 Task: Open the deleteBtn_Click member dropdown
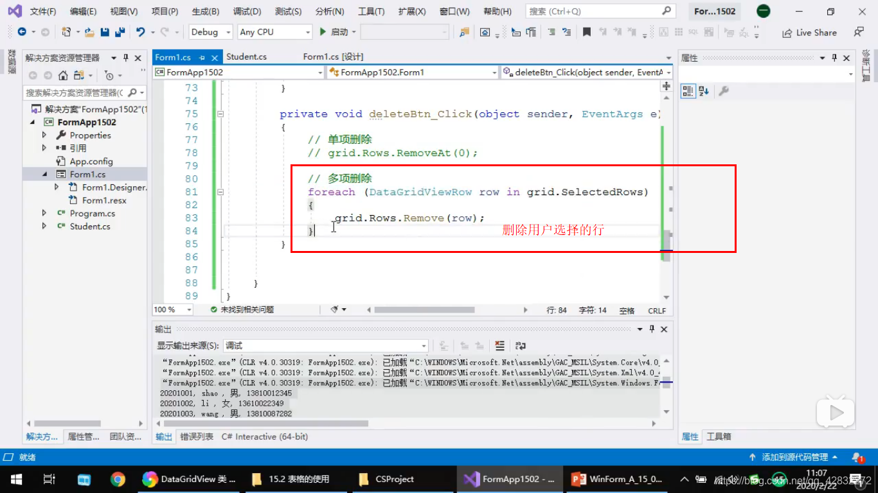586,73
